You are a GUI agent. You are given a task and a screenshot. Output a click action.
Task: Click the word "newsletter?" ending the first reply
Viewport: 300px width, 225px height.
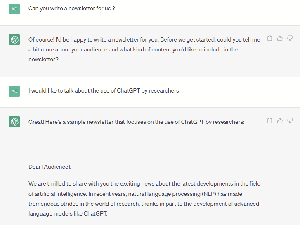tap(43, 60)
